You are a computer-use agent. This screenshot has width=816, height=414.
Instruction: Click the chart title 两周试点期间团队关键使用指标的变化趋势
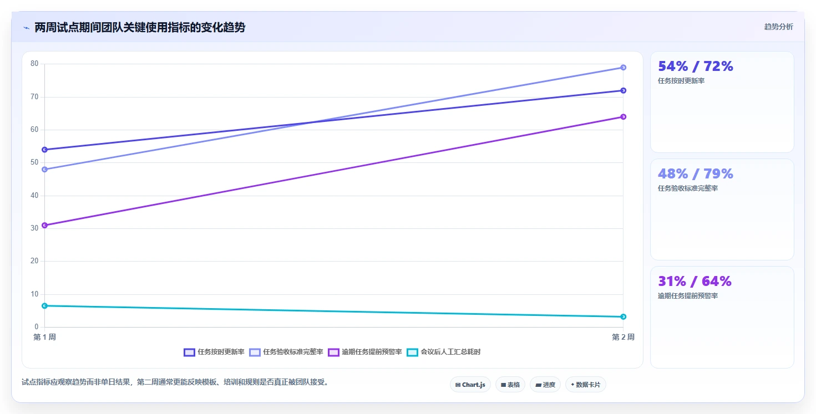pos(140,27)
